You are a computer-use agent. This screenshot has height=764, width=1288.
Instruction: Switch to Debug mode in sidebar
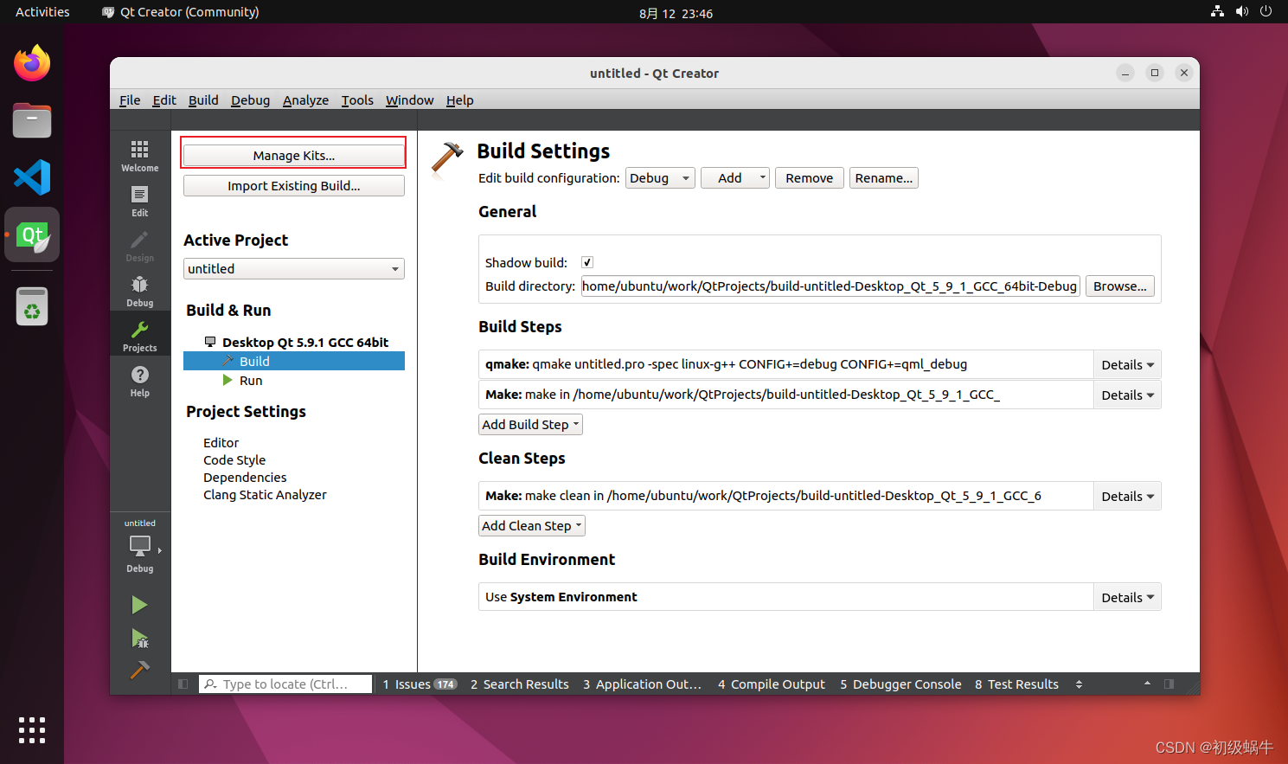(x=139, y=291)
